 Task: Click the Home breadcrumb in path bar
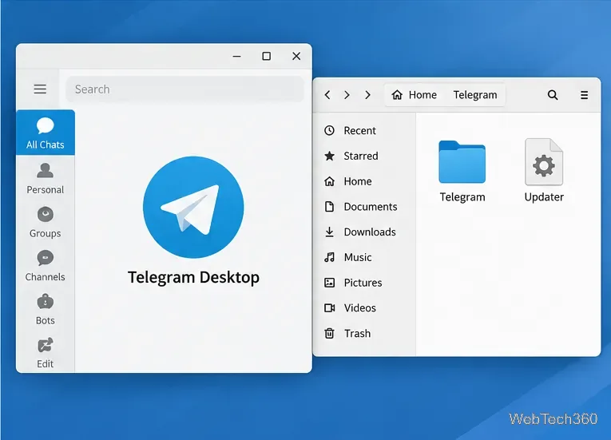415,95
